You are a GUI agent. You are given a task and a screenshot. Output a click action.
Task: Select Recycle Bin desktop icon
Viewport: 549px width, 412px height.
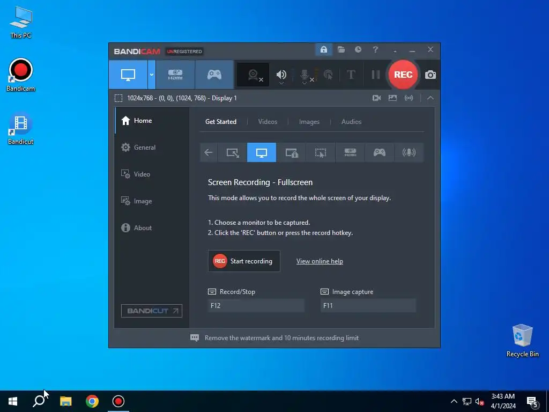point(522,341)
